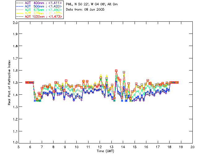Click the x-axis label 17
Image resolution: width=198 pixels, height=159 pixels.
[x=158, y=147]
